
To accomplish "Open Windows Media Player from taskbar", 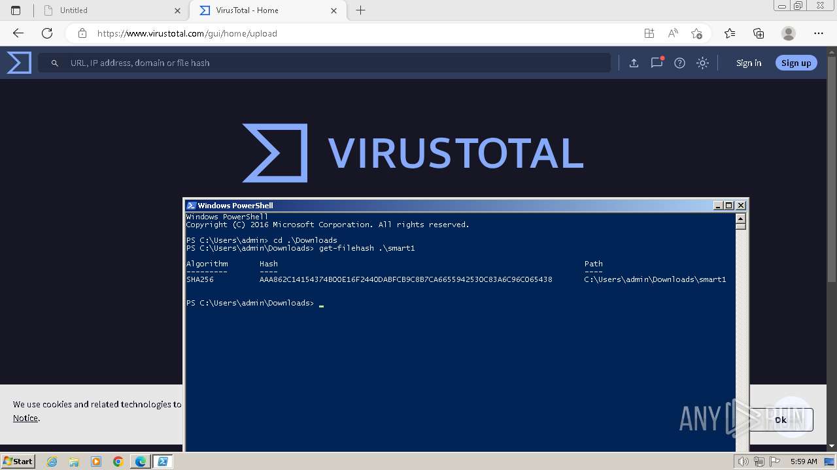I will pos(96,462).
